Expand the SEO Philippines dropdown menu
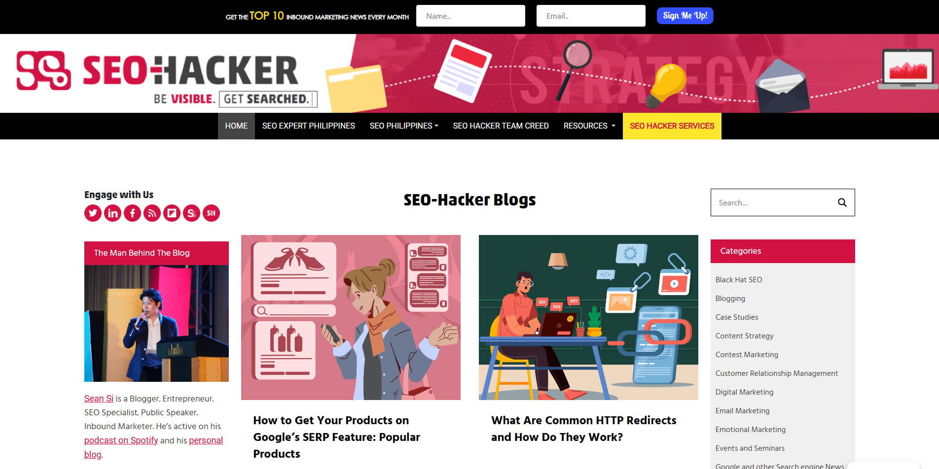 [x=404, y=126]
